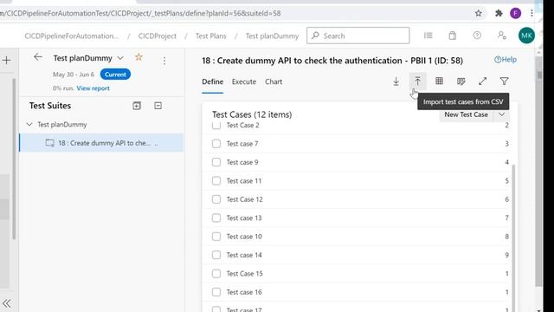The height and width of the screenshot is (312, 554).
Task: Open the Test planDummy plan selector chevron
Action: coord(120,58)
